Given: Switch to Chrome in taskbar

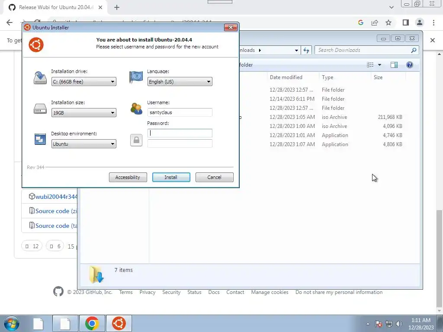Looking at the screenshot, I should point(92,323).
